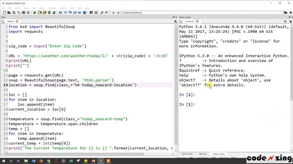Image resolution: width=293 pixels, height=164 pixels.
Task: Go forward to next cursor position
Action: pyautogui.click(x=118, y=13)
